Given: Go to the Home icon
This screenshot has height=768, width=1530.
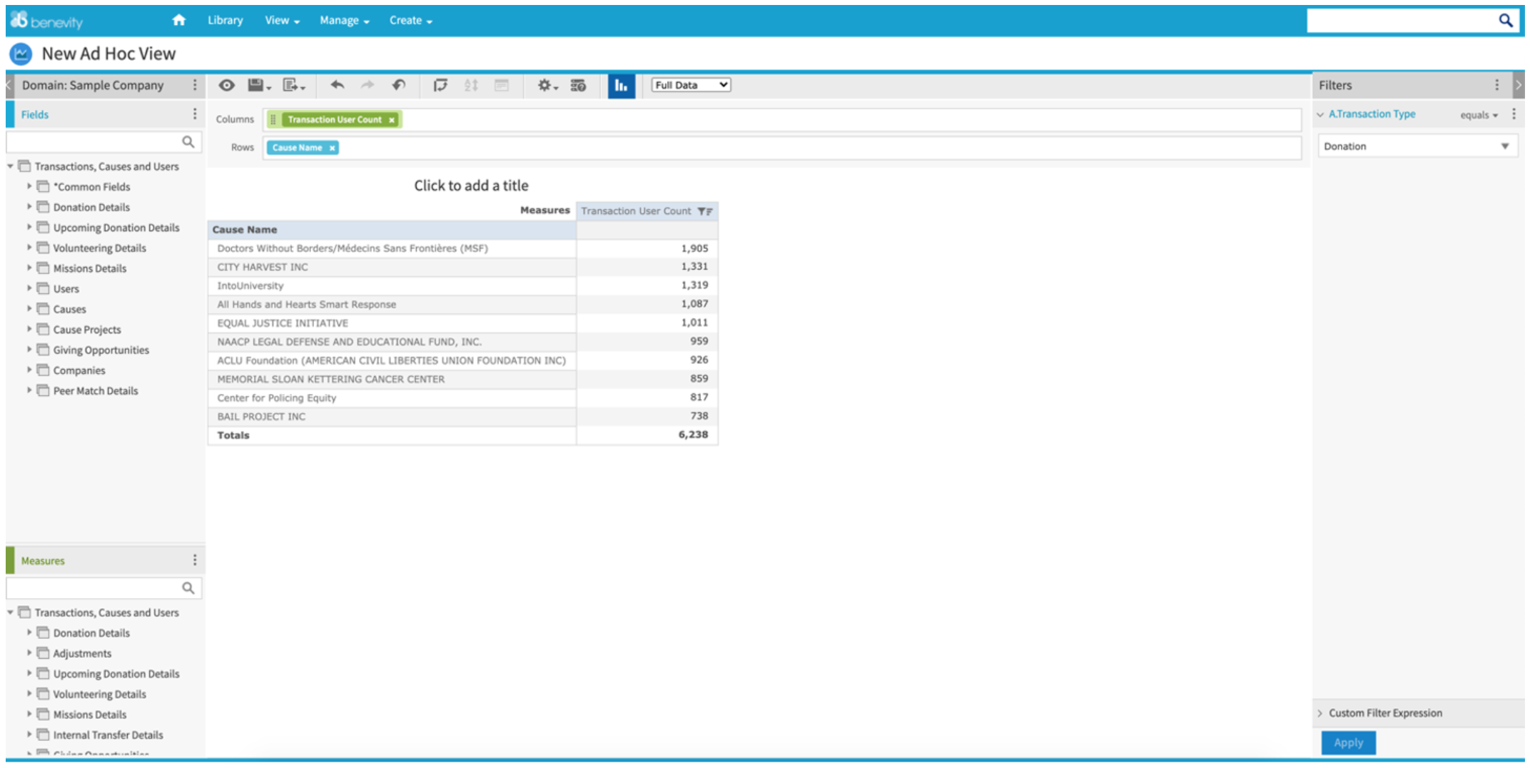Looking at the screenshot, I should (179, 20).
